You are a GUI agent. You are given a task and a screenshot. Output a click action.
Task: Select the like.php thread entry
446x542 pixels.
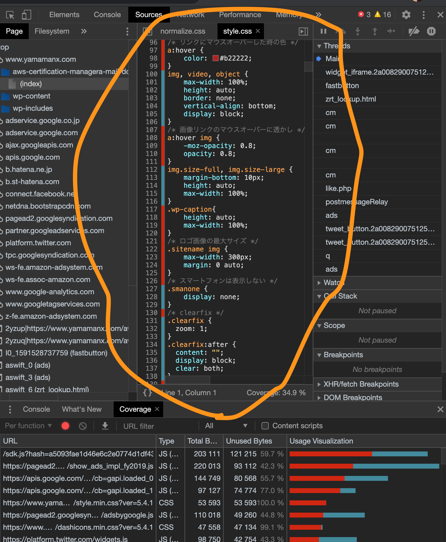pos(378,188)
